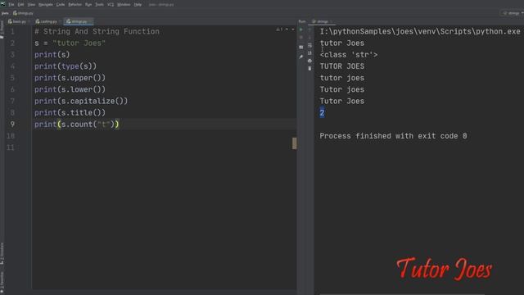Click gutter at line number 5
The height and width of the screenshot is (295, 524).
(x=12, y=78)
